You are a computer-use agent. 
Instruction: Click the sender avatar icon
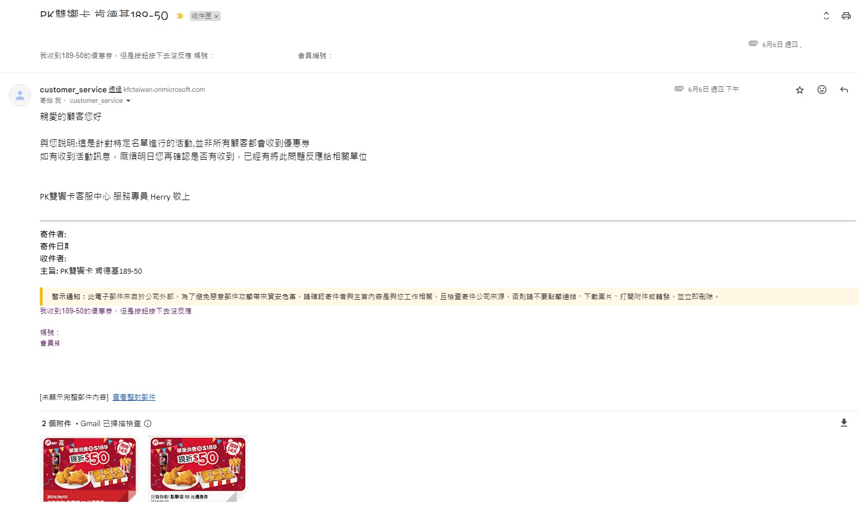tap(20, 95)
